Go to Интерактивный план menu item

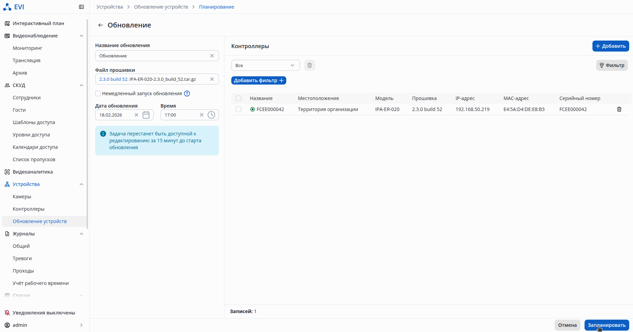pos(38,23)
